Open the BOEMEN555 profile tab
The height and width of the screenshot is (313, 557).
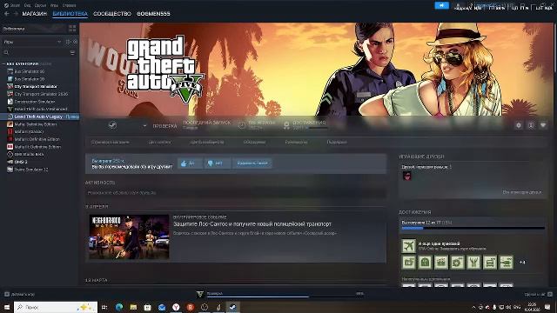[153, 14]
